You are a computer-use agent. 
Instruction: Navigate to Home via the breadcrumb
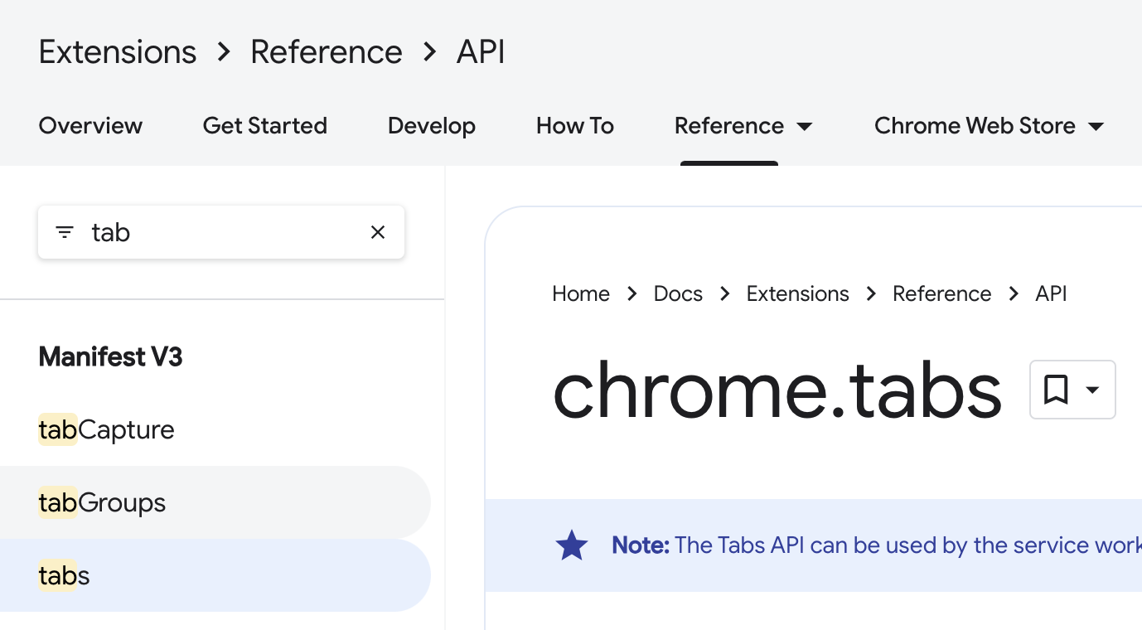coord(581,293)
